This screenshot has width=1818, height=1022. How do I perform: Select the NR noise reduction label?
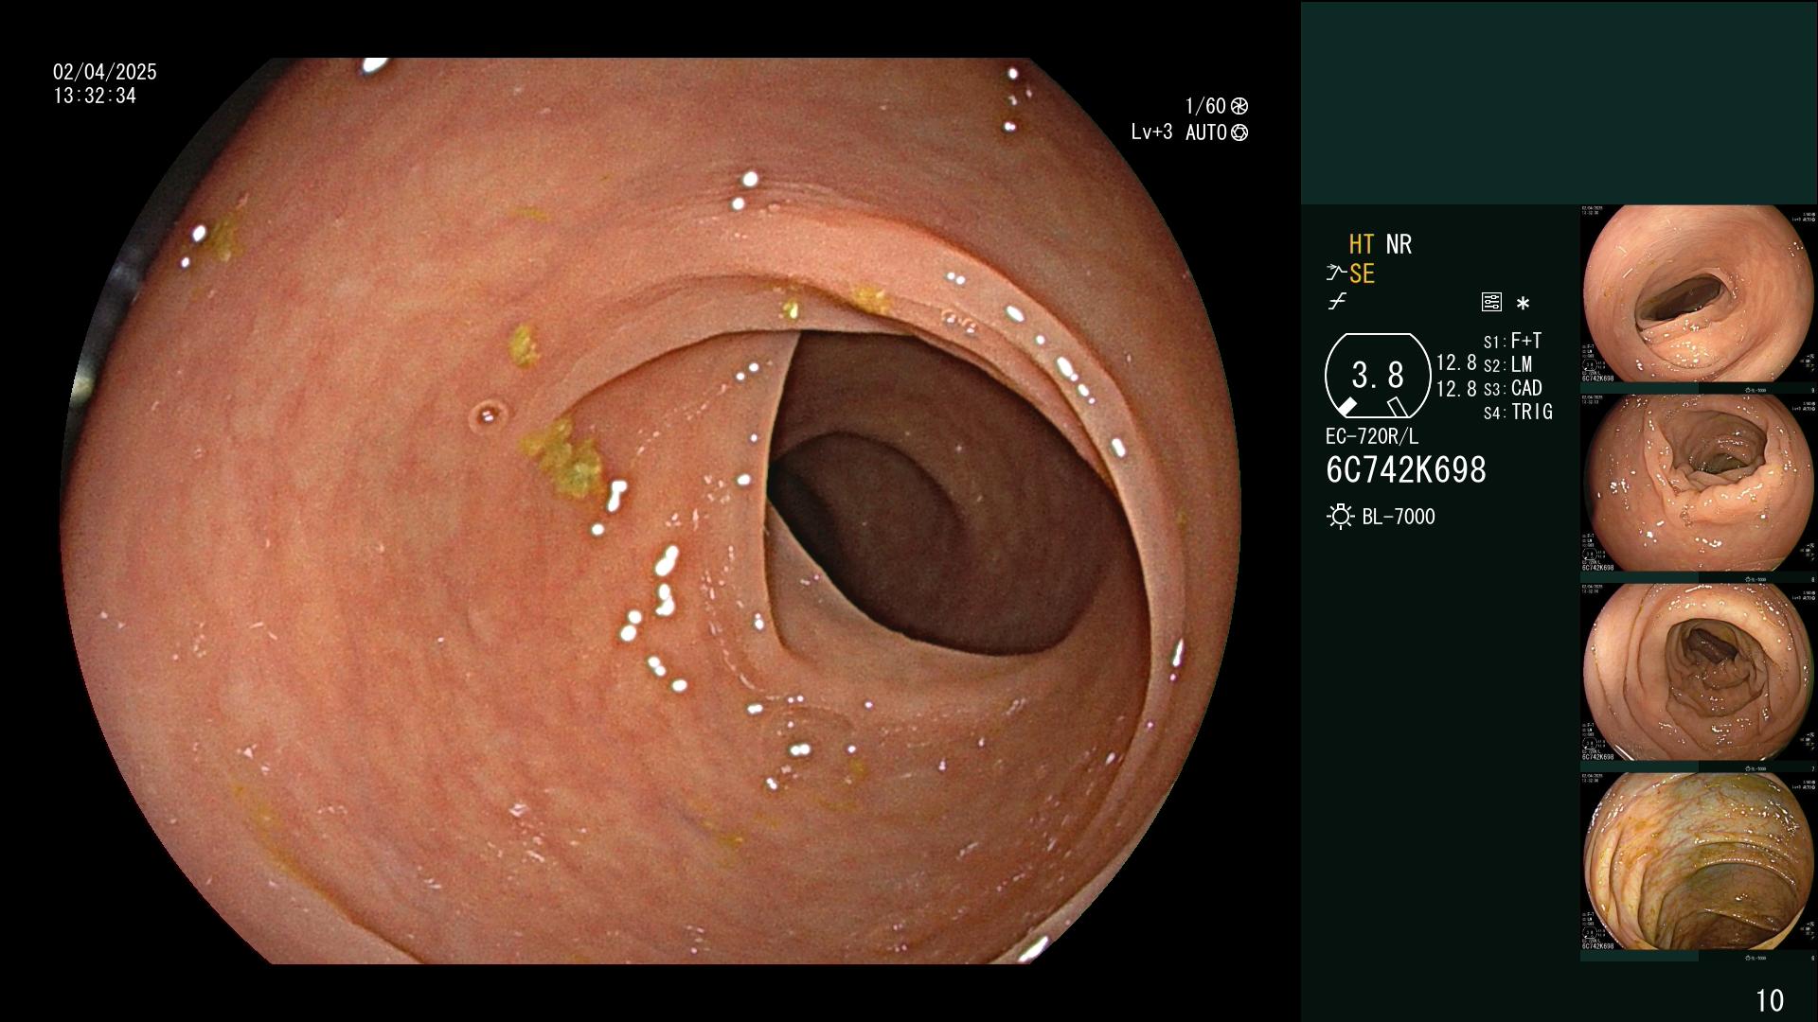pos(1399,244)
